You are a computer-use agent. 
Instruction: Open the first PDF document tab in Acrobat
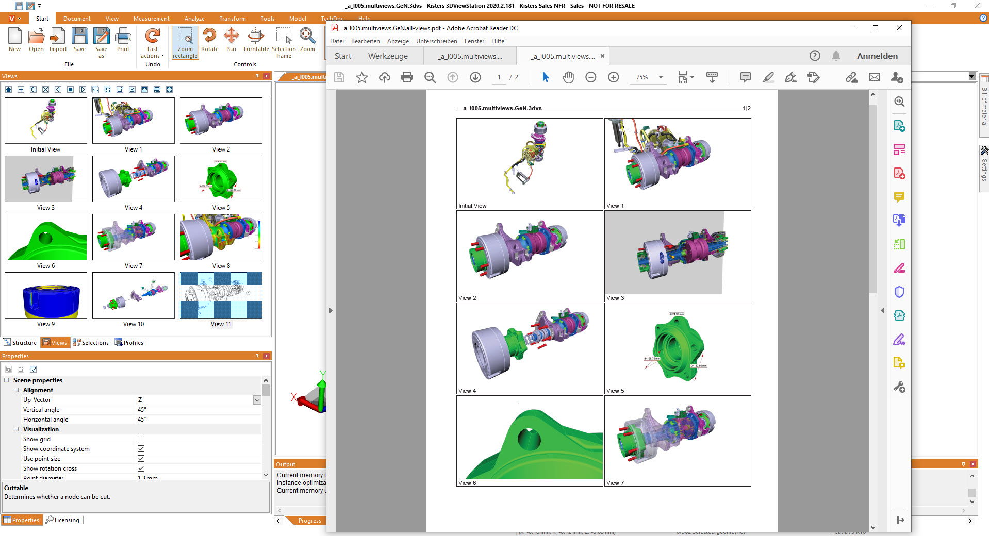pyautogui.click(x=470, y=56)
